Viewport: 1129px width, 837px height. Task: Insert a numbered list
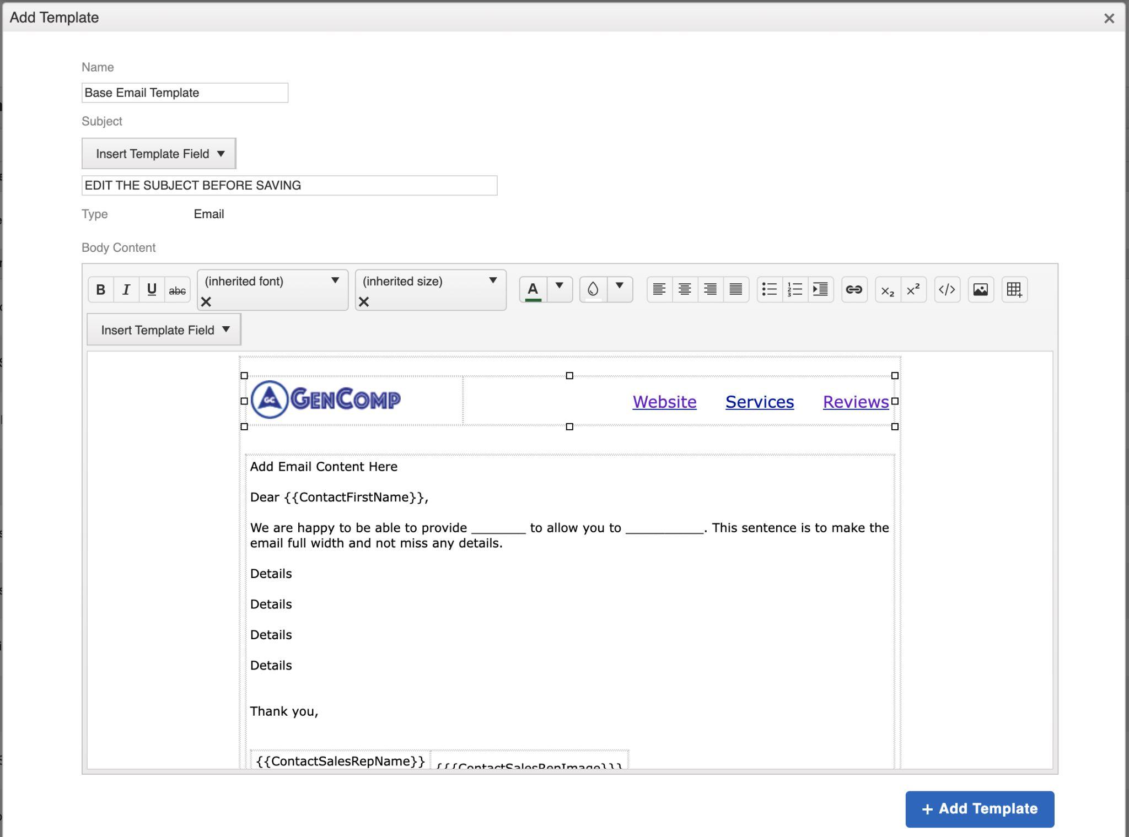point(795,289)
